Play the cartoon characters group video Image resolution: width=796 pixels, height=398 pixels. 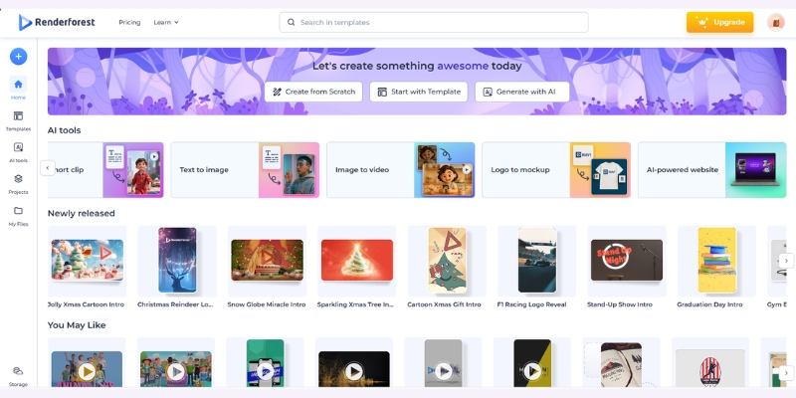(176, 372)
